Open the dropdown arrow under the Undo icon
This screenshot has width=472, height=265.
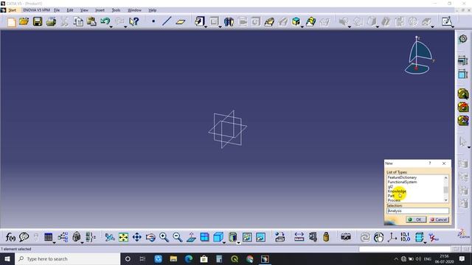(x=111, y=27)
